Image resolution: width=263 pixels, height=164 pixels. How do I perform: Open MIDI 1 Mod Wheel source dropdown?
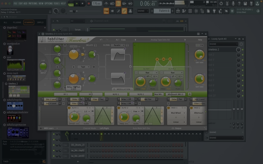pos(177,113)
